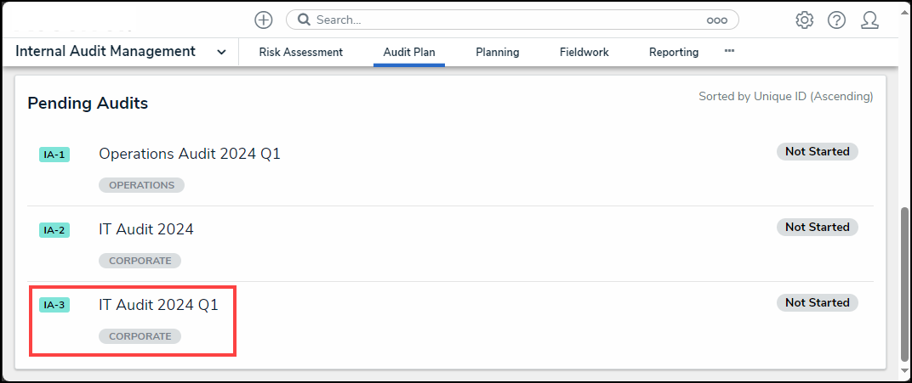912x383 pixels.
Task: Open the user profile icon
Action: (869, 20)
